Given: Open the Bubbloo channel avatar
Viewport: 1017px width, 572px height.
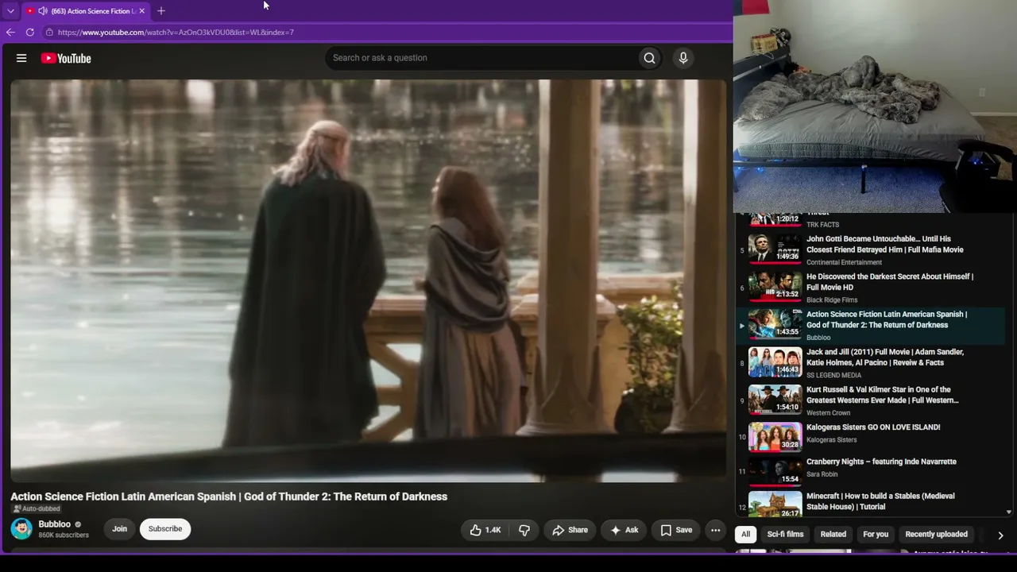Looking at the screenshot, I should 21,528.
